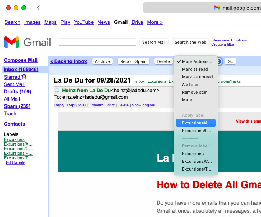Click the Gmail favicon in address bar
This screenshot has height=217, width=261.
(217, 8)
